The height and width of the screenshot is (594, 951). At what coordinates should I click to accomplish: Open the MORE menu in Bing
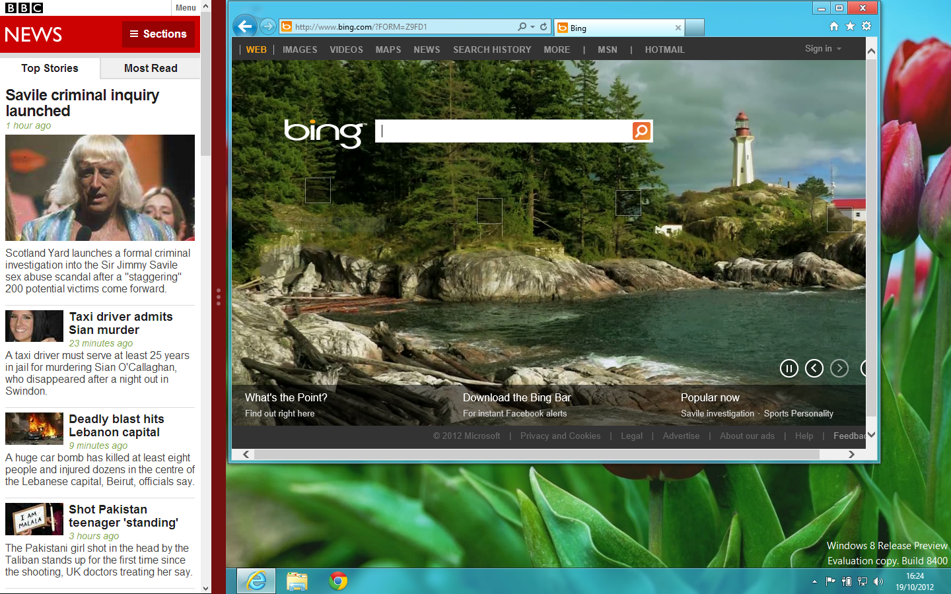click(x=557, y=49)
